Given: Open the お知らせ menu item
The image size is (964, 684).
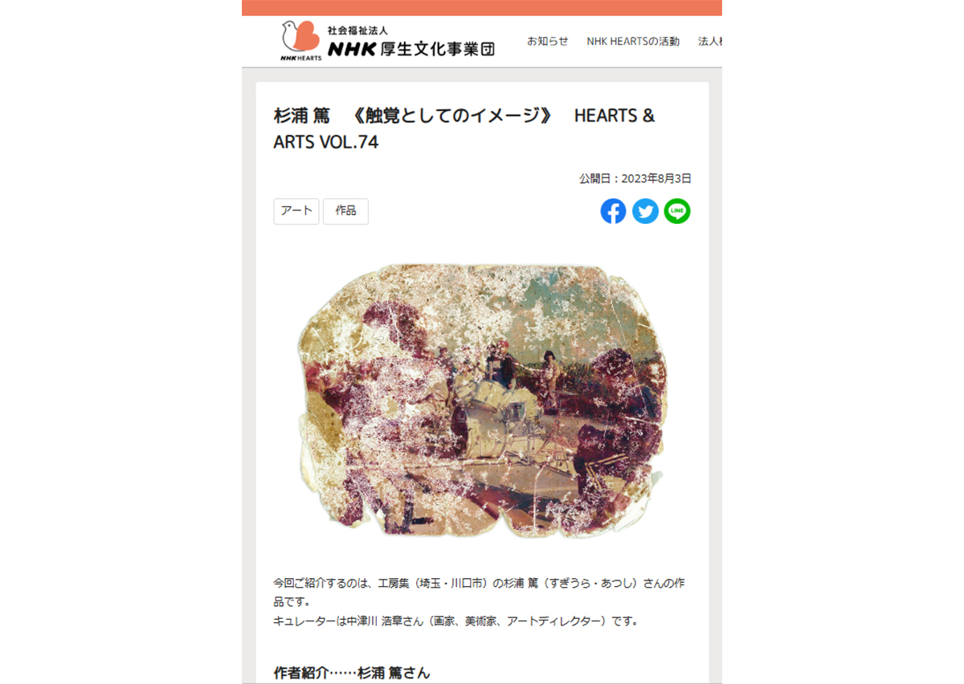Looking at the screenshot, I should [548, 42].
